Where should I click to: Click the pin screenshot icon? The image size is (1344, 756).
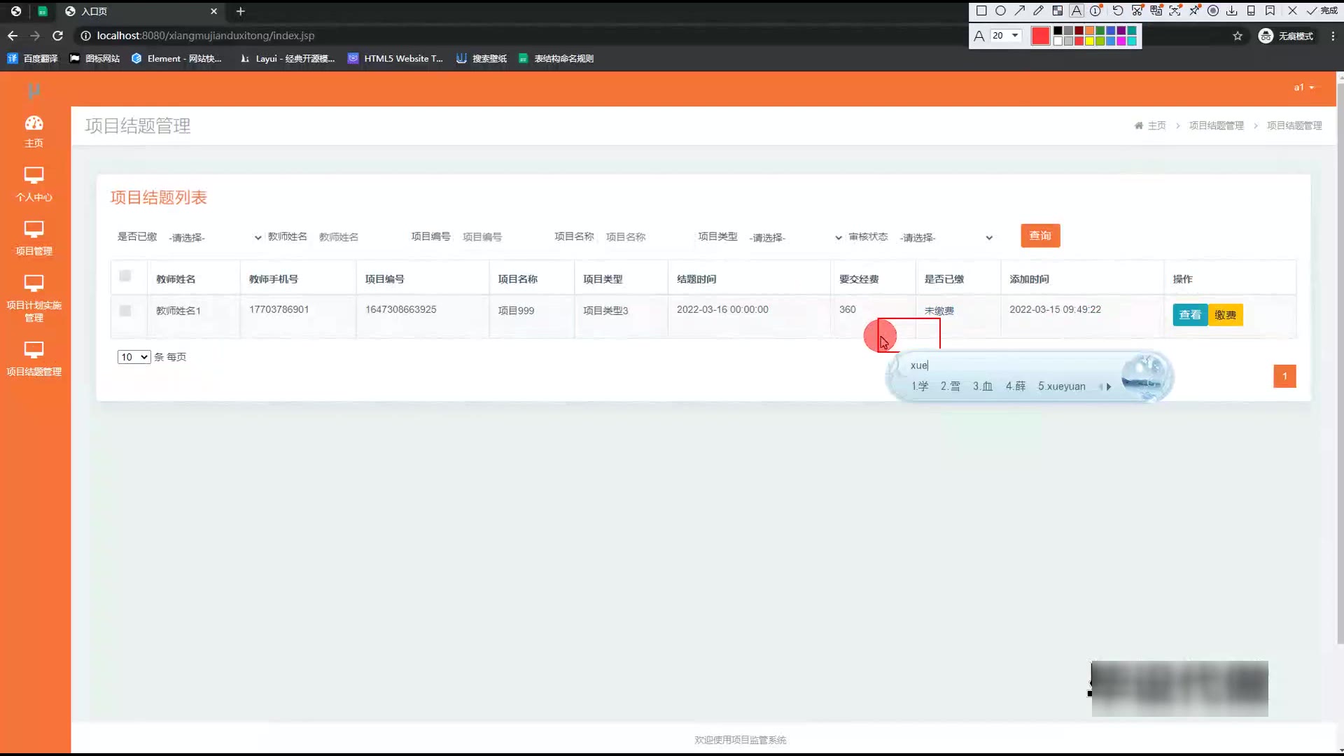(x=1194, y=10)
